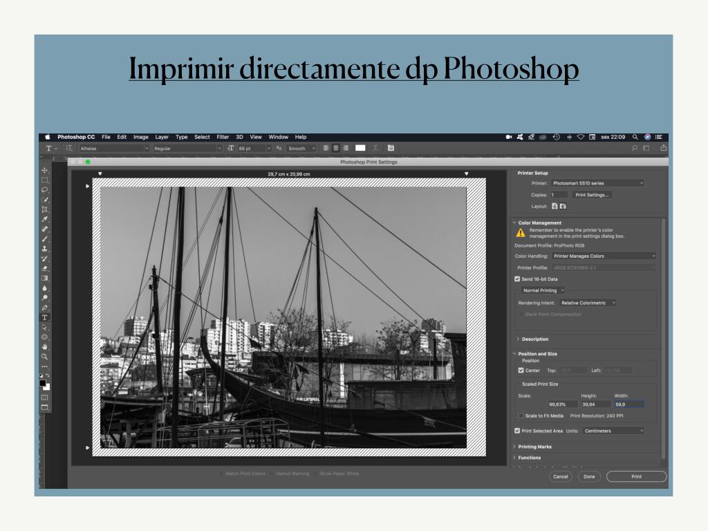Select the Eraser tool
This screenshot has width=708, height=531.
pos(45,268)
